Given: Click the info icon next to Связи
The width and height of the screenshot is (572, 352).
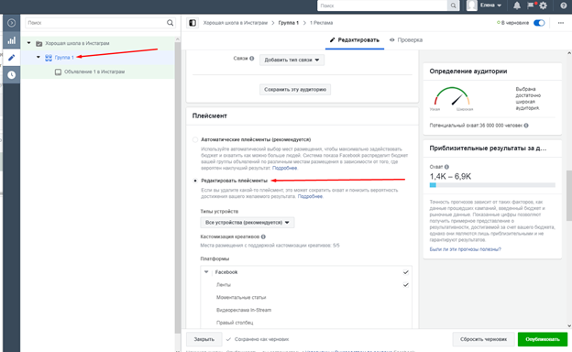Looking at the screenshot, I should 252,59.
